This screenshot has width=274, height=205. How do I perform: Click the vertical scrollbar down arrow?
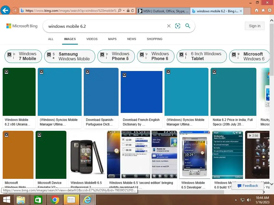272,184
